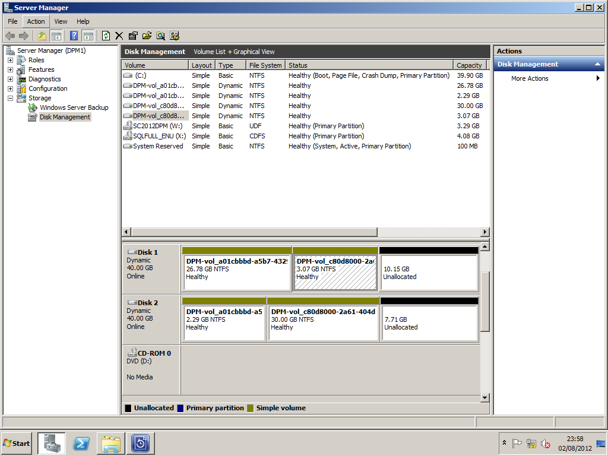608x456 pixels.
Task: Click the volume list right scroll arrow
Action: point(484,232)
